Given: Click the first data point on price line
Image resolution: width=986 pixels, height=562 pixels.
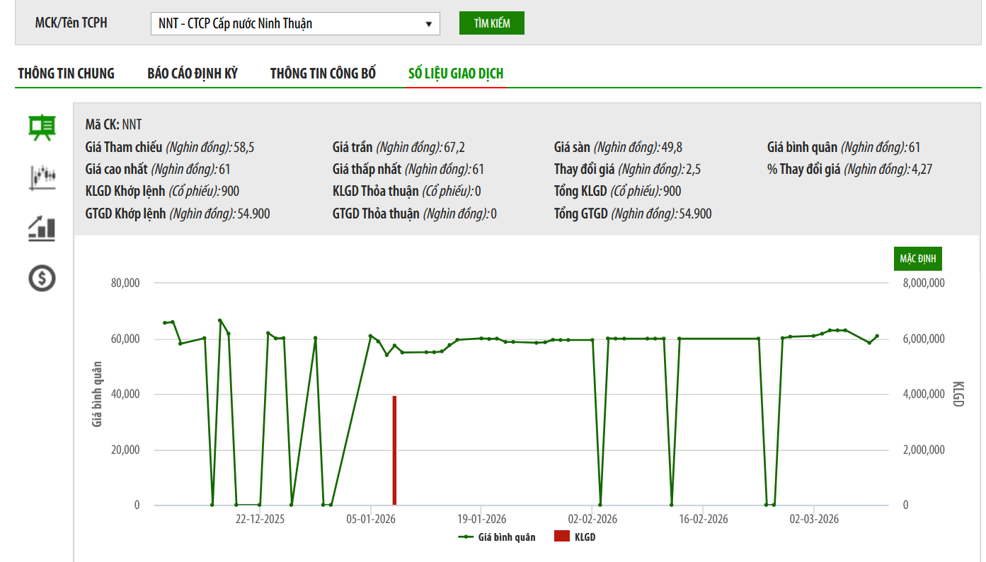Looking at the screenshot, I should click(165, 322).
